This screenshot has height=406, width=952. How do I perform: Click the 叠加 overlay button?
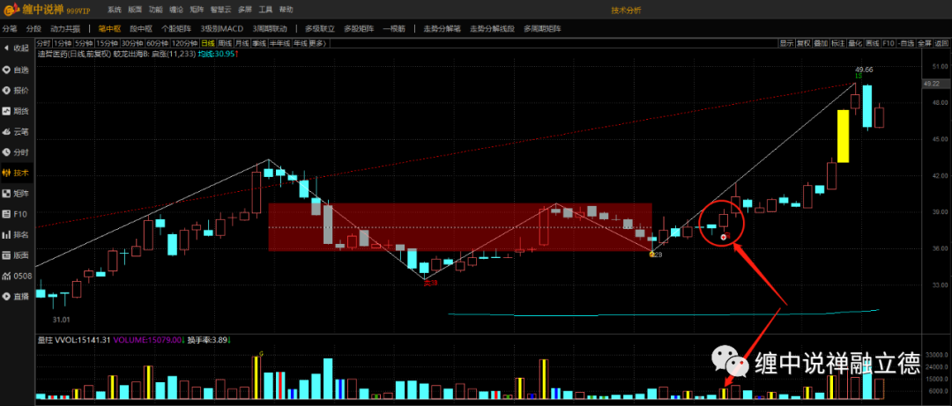click(821, 43)
